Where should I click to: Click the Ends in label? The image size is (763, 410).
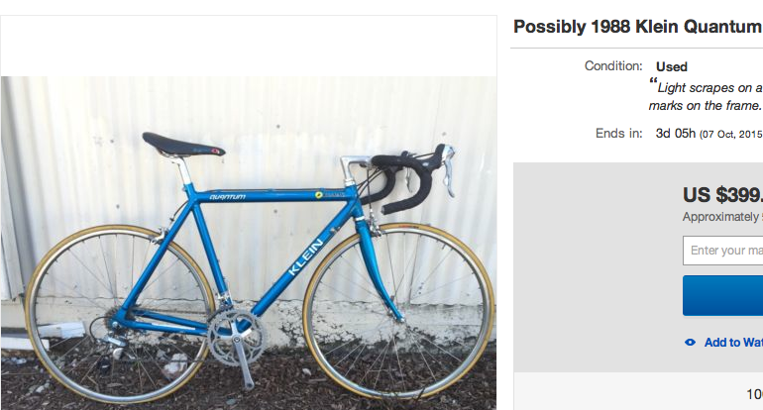coord(618,134)
